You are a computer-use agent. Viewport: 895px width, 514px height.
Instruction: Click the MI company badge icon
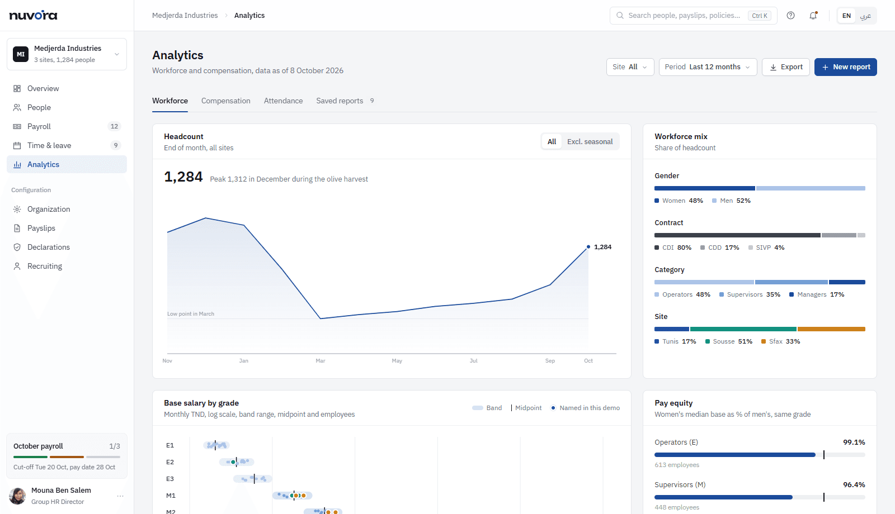click(21, 54)
